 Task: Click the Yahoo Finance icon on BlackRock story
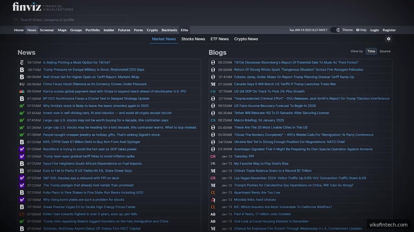pos(21,149)
